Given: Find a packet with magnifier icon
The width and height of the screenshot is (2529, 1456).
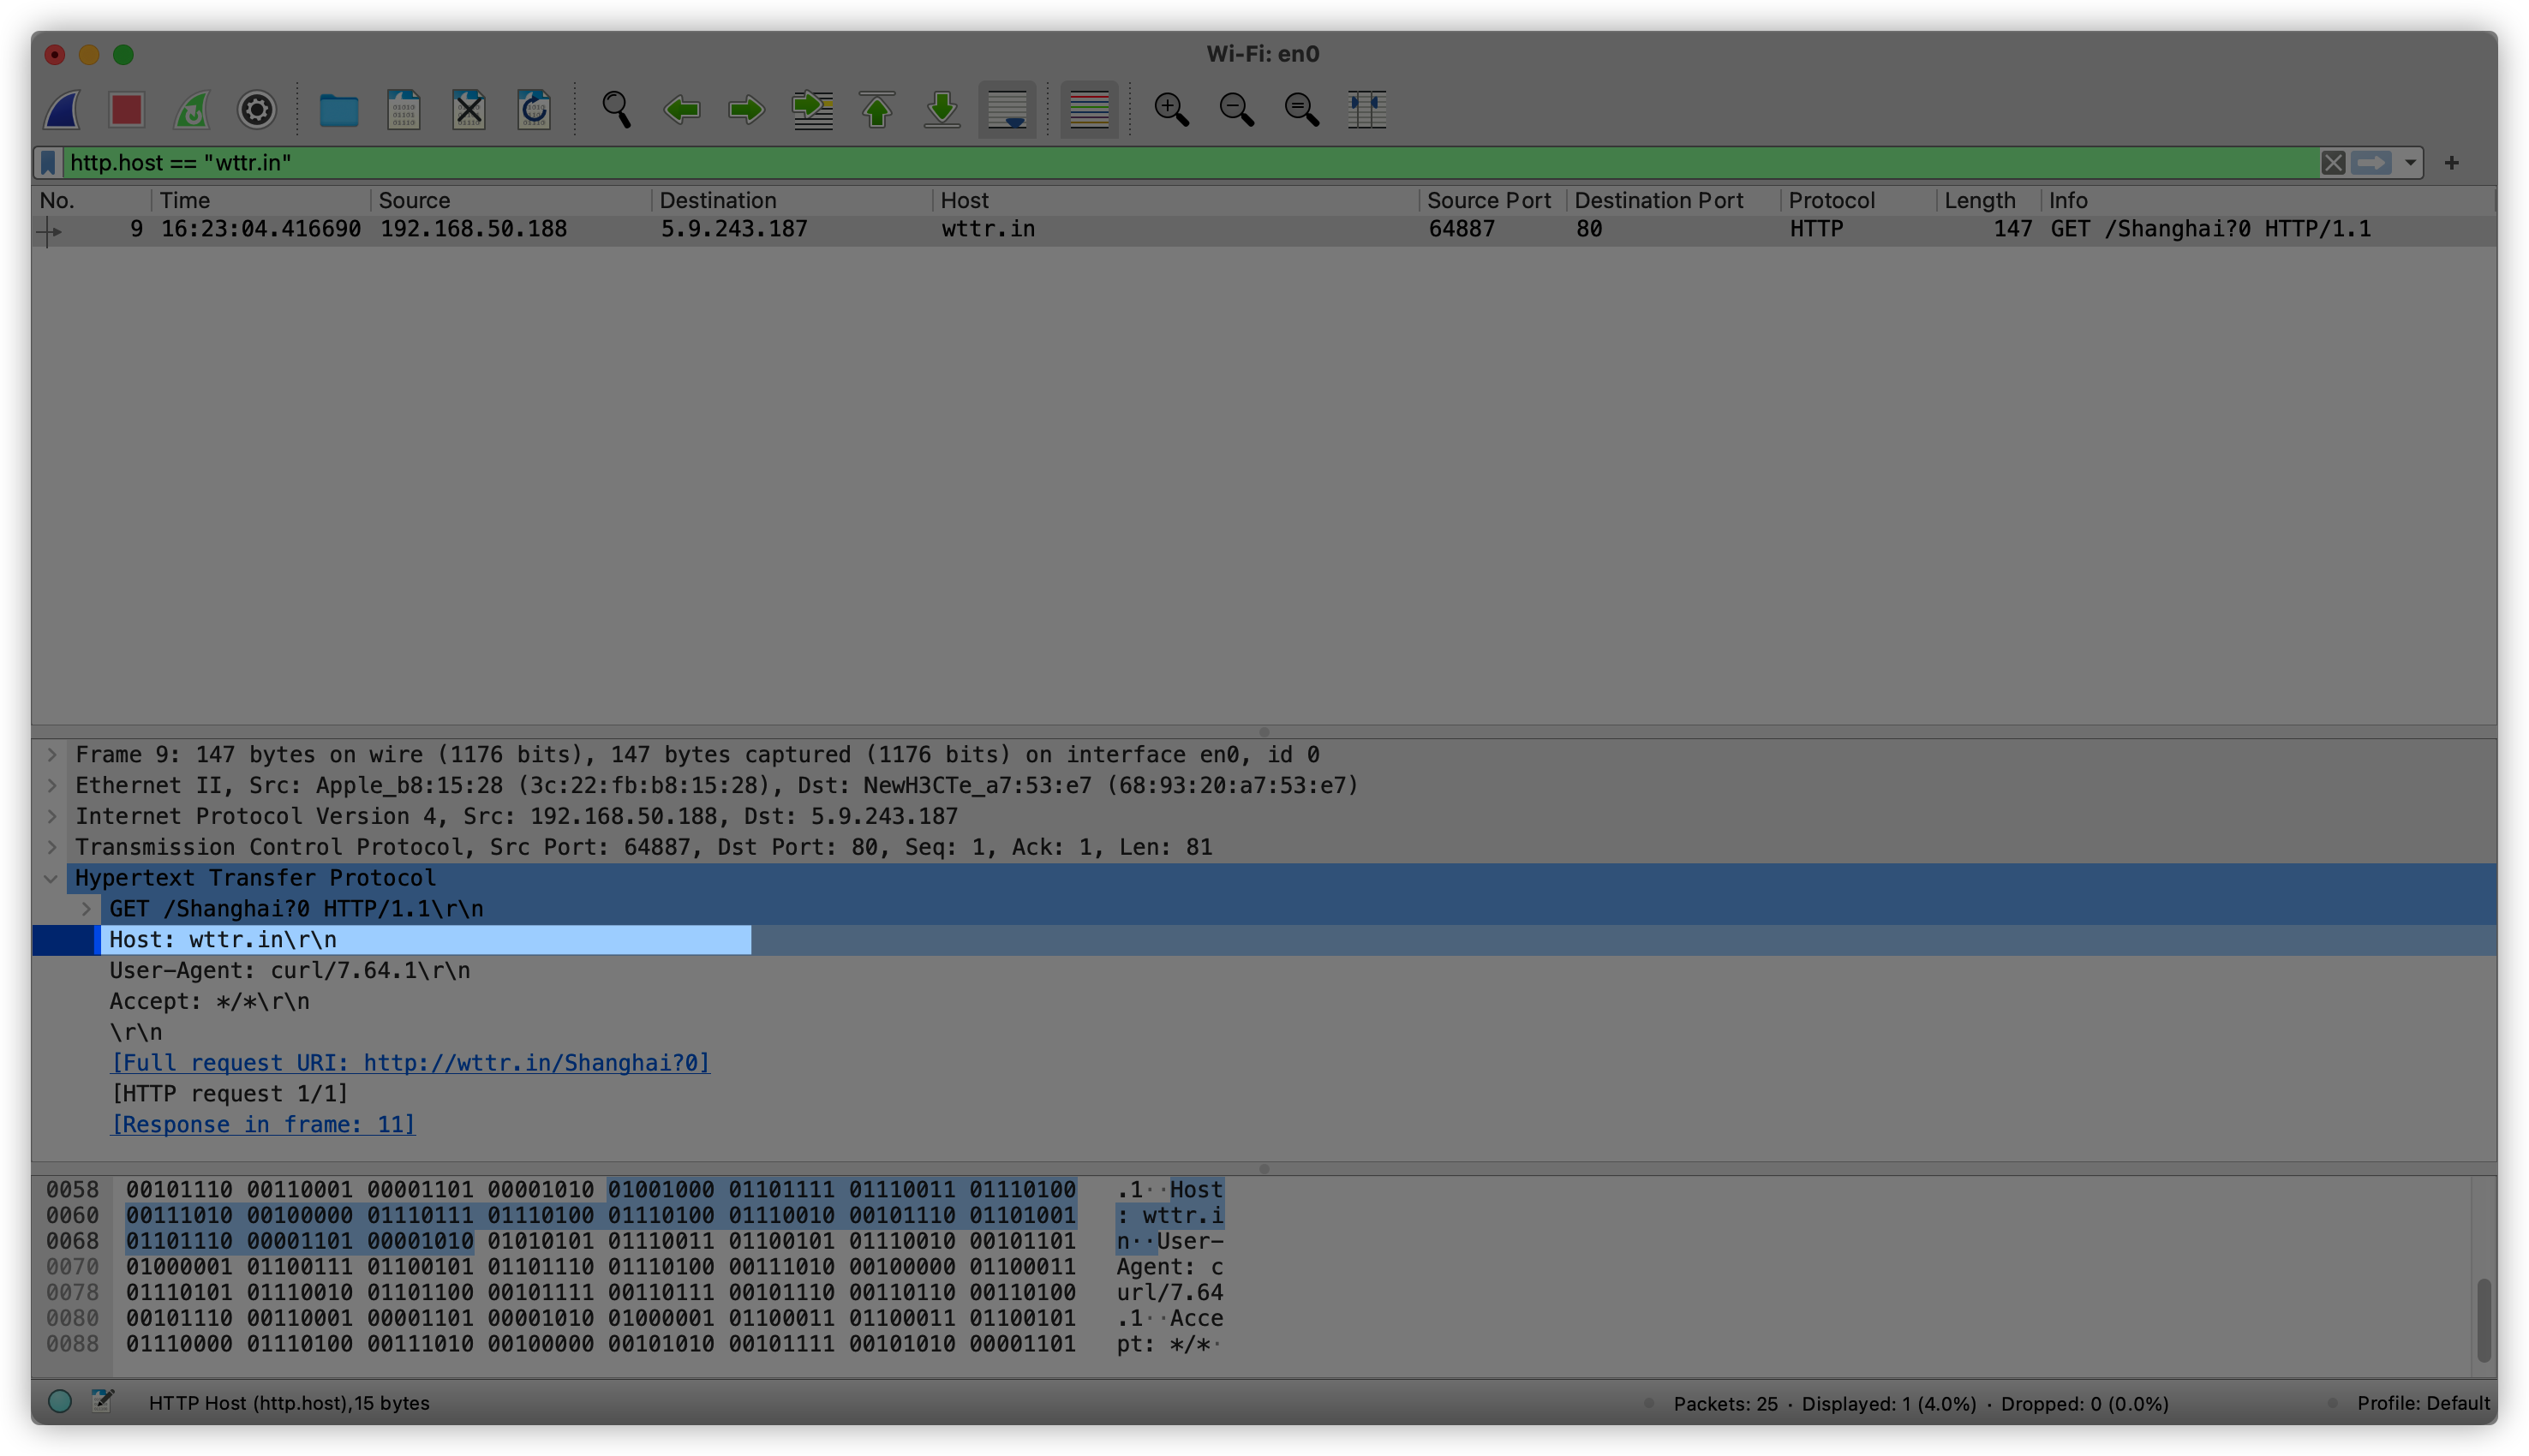Looking at the screenshot, I should (x=616, y=109).
